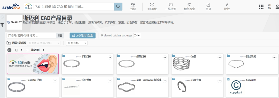This screenshot has width=279, height=98.
Task: Open the 目录 catalogs view
Action: (208, 7)
